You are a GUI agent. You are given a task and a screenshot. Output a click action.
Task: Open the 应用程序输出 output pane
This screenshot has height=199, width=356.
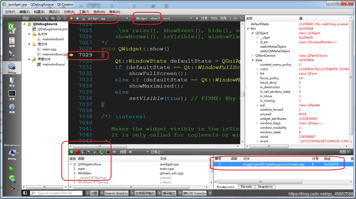(143, 193)
